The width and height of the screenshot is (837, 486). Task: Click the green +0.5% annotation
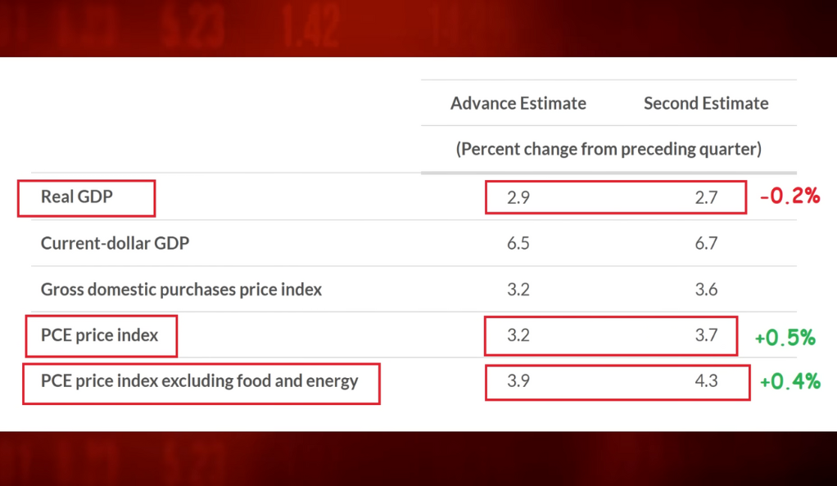[x=785, y=338]
